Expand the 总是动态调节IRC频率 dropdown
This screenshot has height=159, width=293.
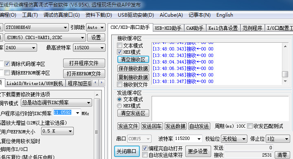88,103
